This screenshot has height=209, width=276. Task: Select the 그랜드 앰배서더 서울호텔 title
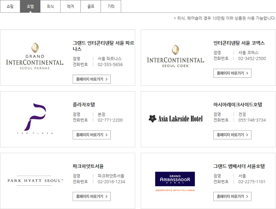tap(239, 166)
